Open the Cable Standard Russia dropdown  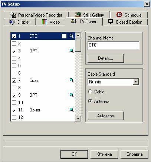click(135, 82)
